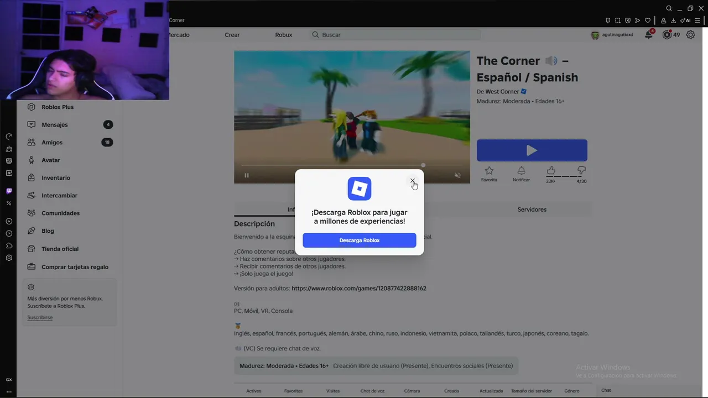Click the '(VC) Se requiere chat de voz.' text
Image resolution: width=708 pixels, height=398 pixels.
[282, 349]
